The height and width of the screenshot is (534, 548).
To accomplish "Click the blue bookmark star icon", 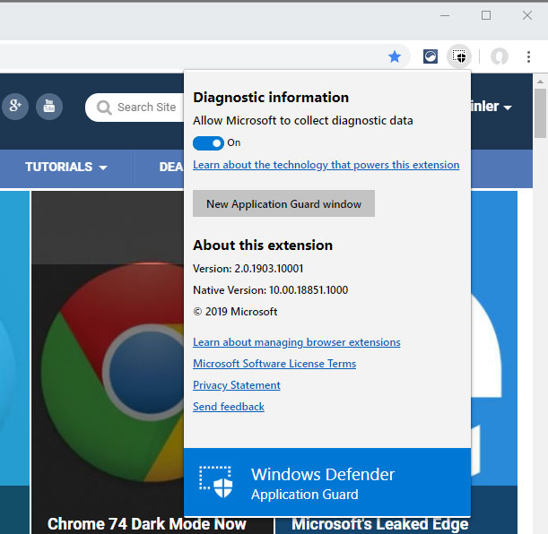I will click(x=395, y=56).
